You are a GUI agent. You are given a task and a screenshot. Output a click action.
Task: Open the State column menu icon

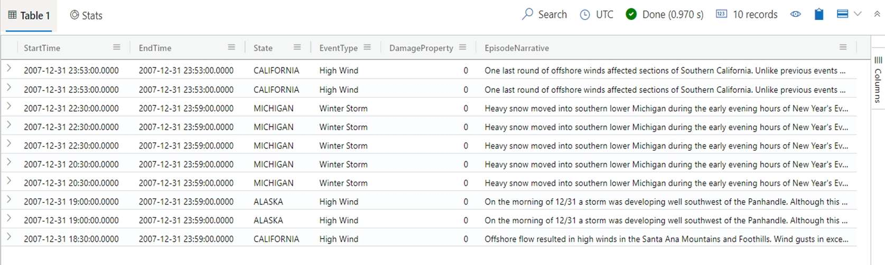[297, 47]
